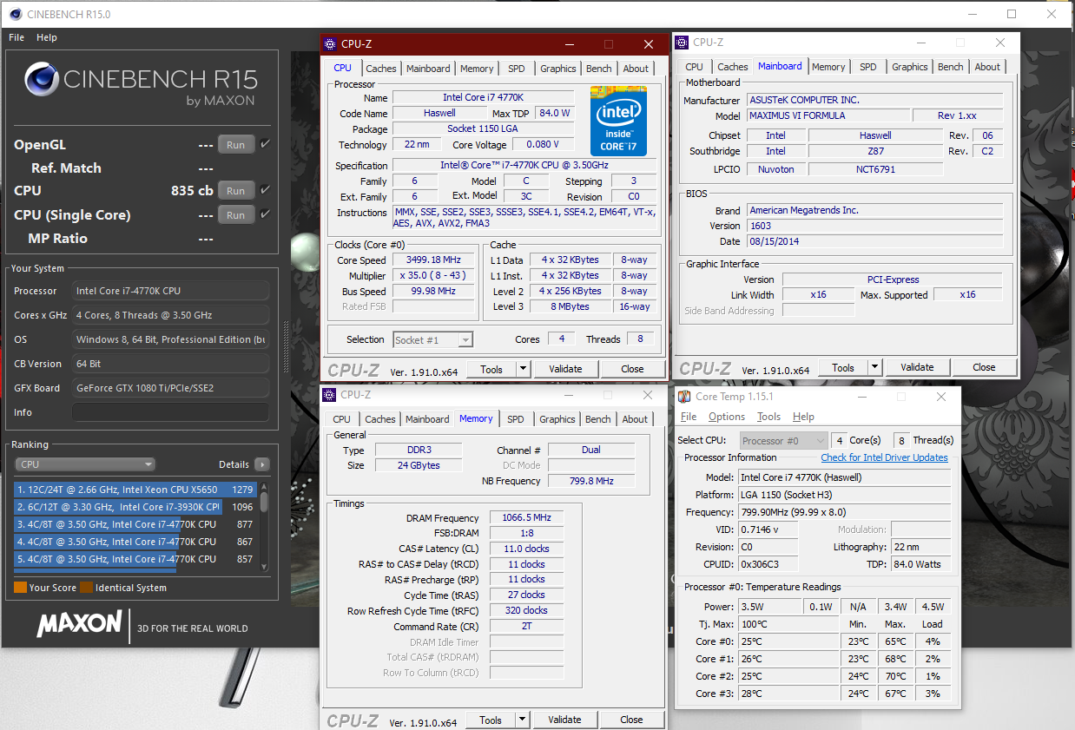
Task: Click Close button in CPU-Z Mainboard window
Action: click(x=984, y=367)
